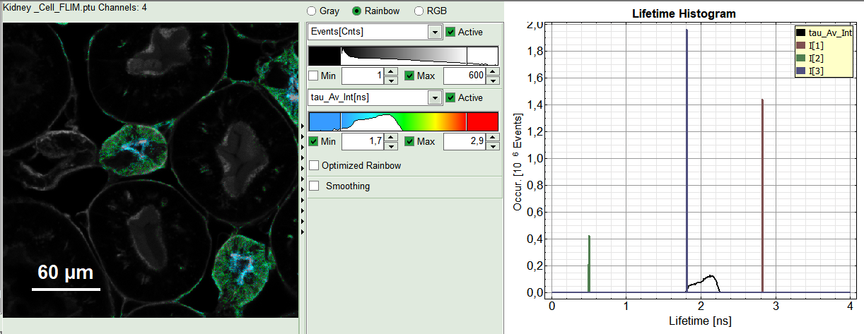
Task: Select the RGB color mode option
Action: [419, 11]
